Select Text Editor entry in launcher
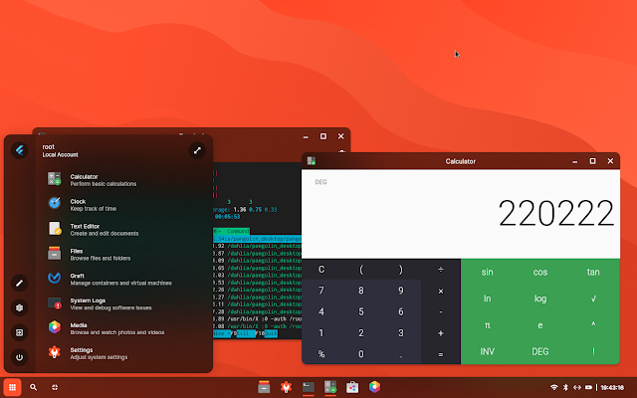Image resolution: width=637 pixels, height=398 pixels. 121,230
